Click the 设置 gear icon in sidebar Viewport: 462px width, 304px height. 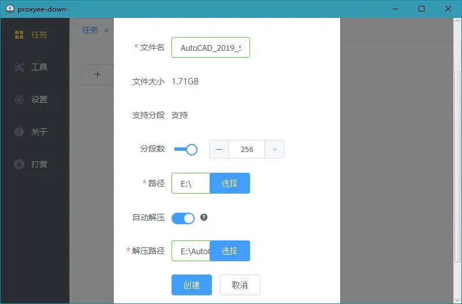pyautogui.click(x=19, y=99)
